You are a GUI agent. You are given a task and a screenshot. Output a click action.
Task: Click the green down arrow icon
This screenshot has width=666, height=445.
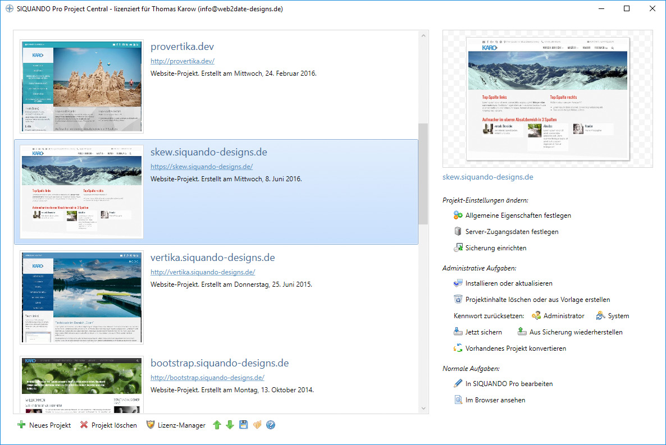coord(230,425)
